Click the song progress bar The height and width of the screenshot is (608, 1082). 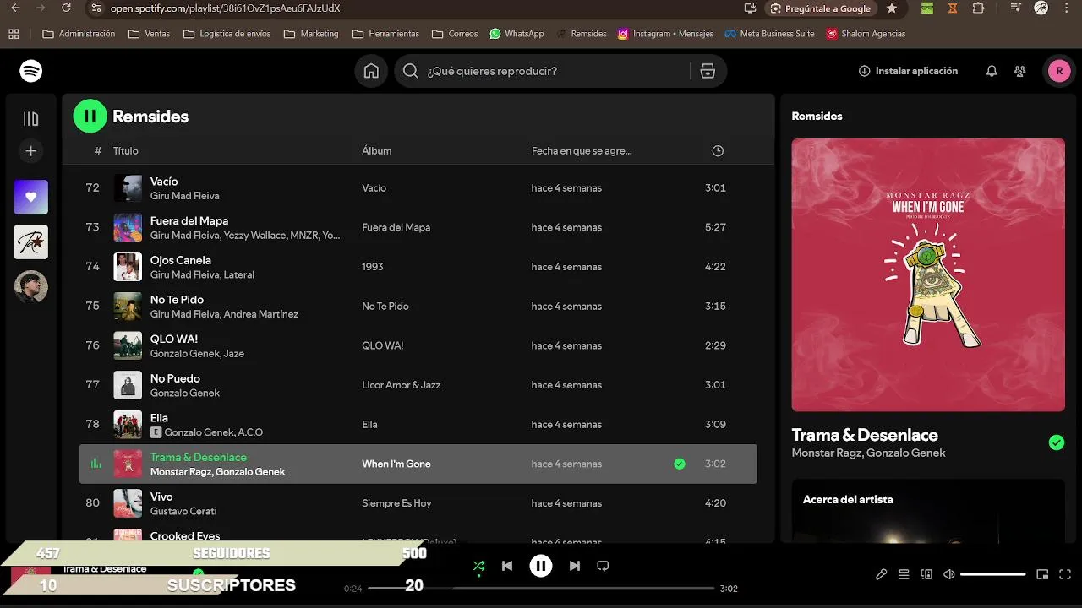[x=541, y=588]
